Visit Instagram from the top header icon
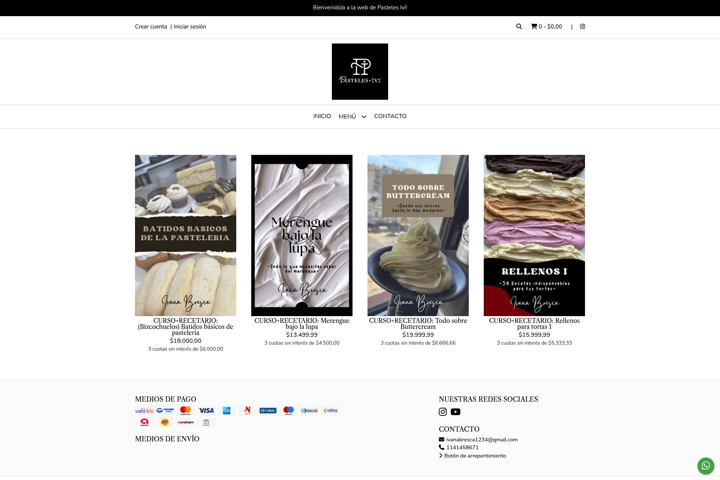The width and height of the screenshot is (720, 480). pyautogui.click(x=582, y=26)
